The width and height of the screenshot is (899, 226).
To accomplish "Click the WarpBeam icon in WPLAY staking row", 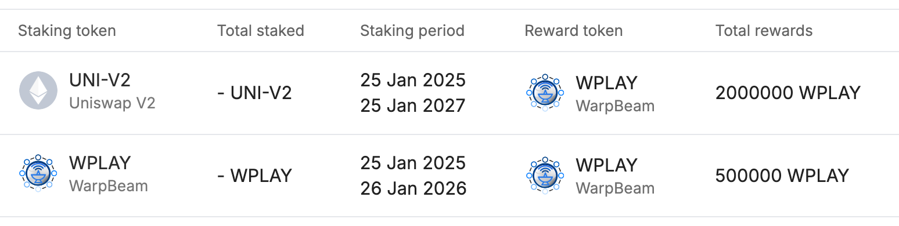I will point(38,173).
